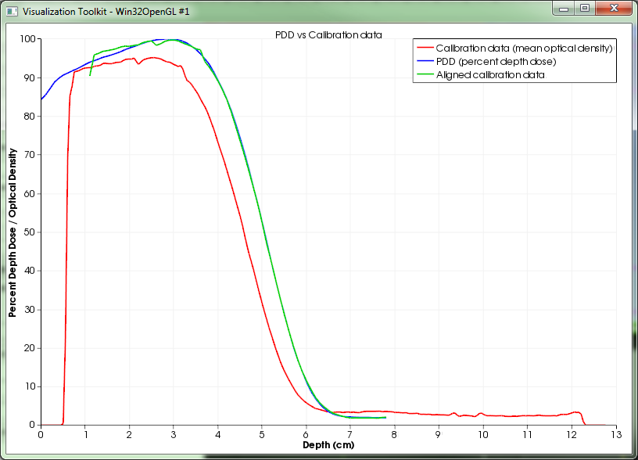This screenshot has height=460, width=638.
Task: Minimize the Visualization Toolkit window
Action: (x=564, y=9)
